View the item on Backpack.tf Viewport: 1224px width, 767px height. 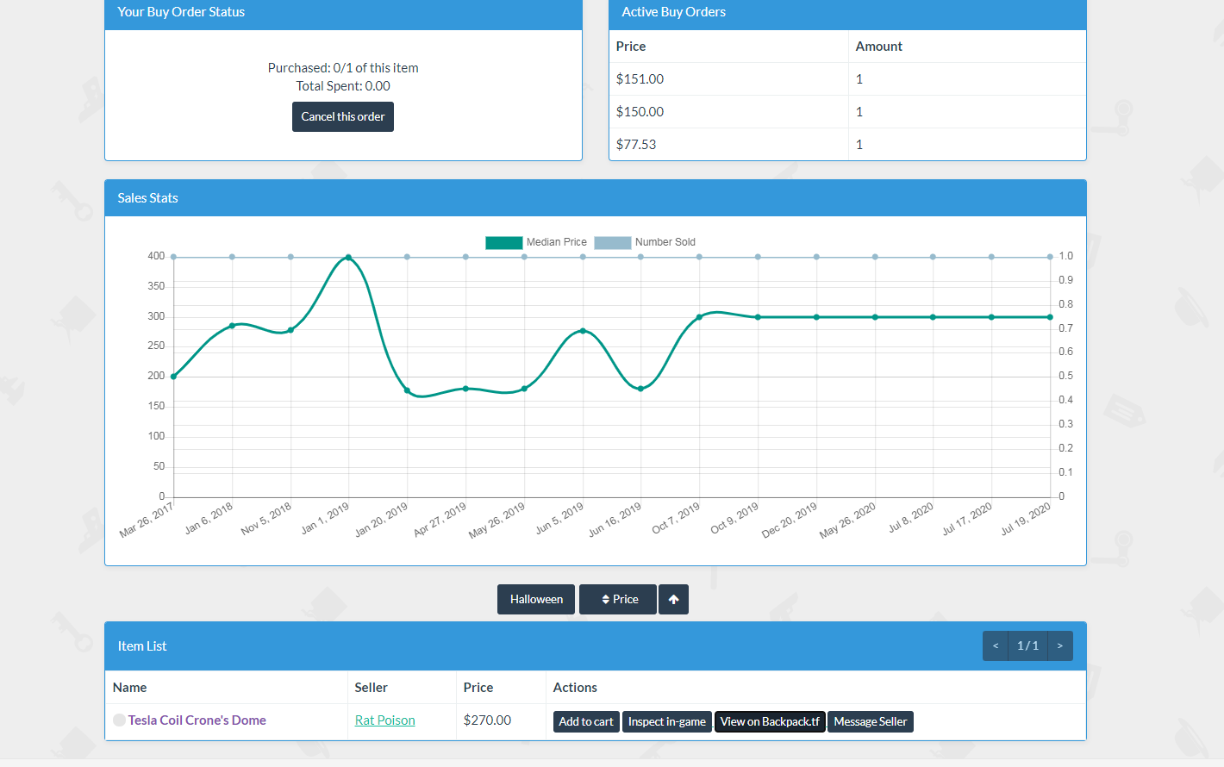pyautogui.click(x=770, y=722)
